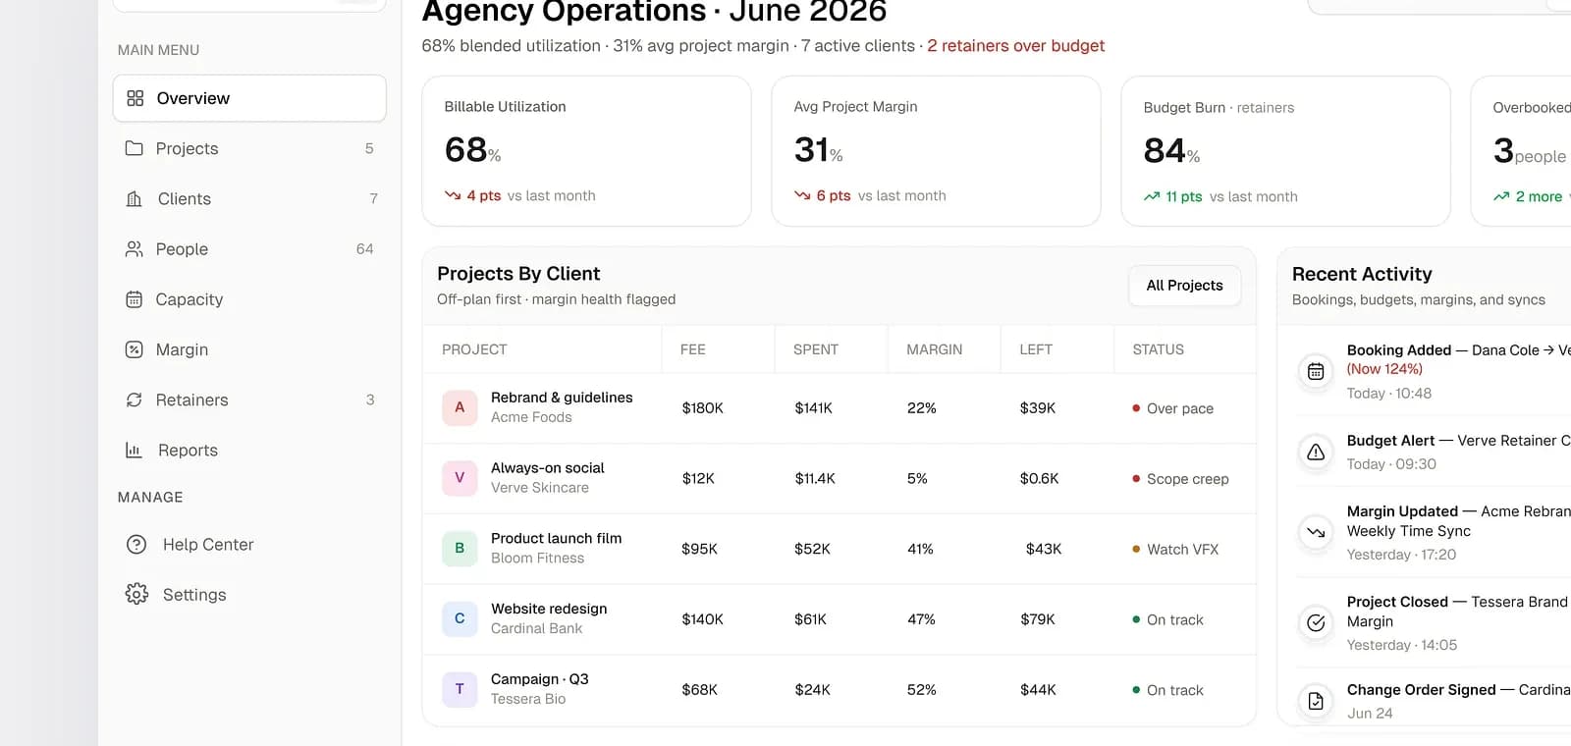Screen dimensions: 1571x746
Task: Open the Project Closed activity entry
Action: [1434, 622]
